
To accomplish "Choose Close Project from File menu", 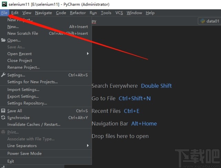I will 46,61.
